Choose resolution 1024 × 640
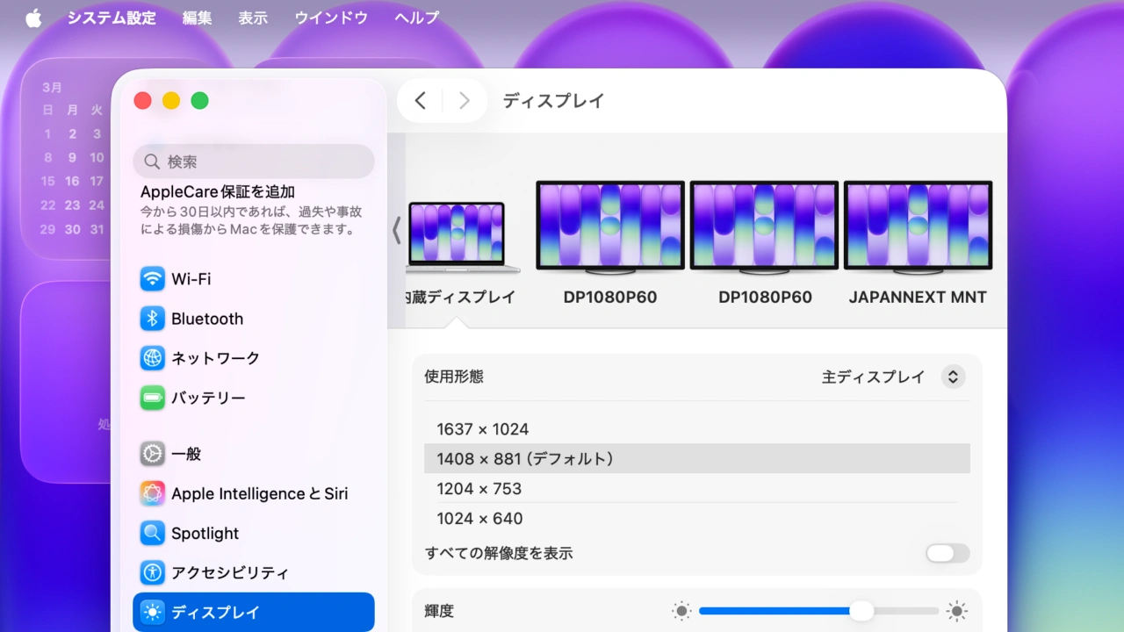 (479, 519)
